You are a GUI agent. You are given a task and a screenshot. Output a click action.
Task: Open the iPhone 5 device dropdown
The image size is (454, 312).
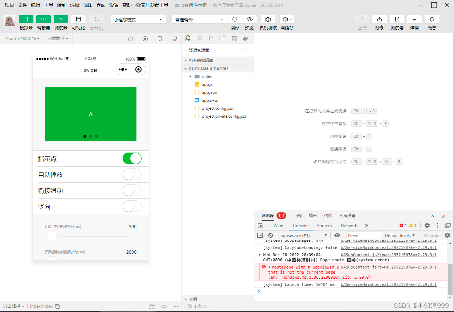tap(22, 38)
